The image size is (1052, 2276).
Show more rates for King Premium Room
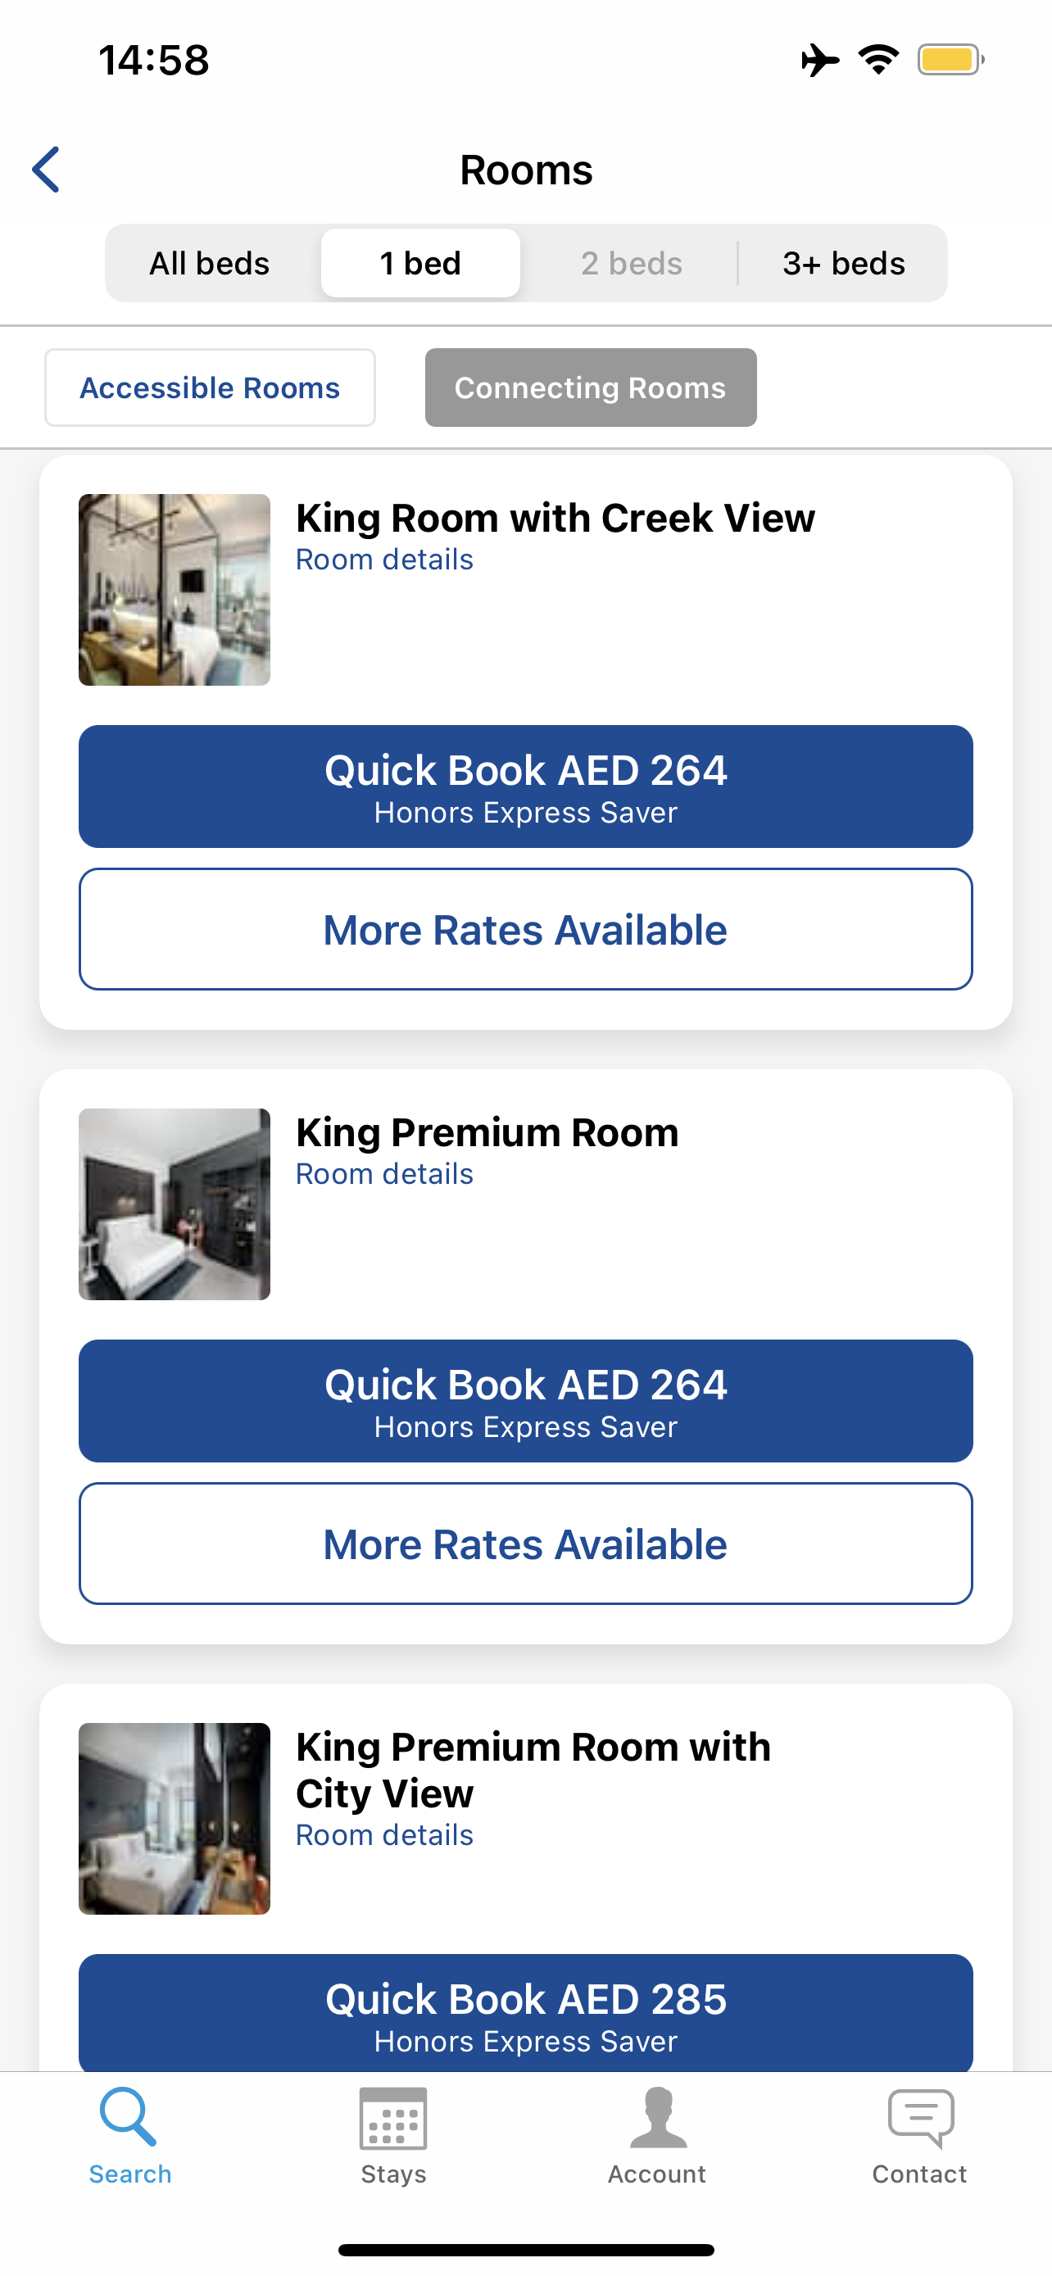[525, 1544]
